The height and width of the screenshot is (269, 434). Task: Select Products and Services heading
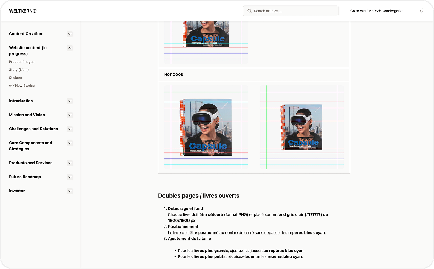click(x=31, y=163)
